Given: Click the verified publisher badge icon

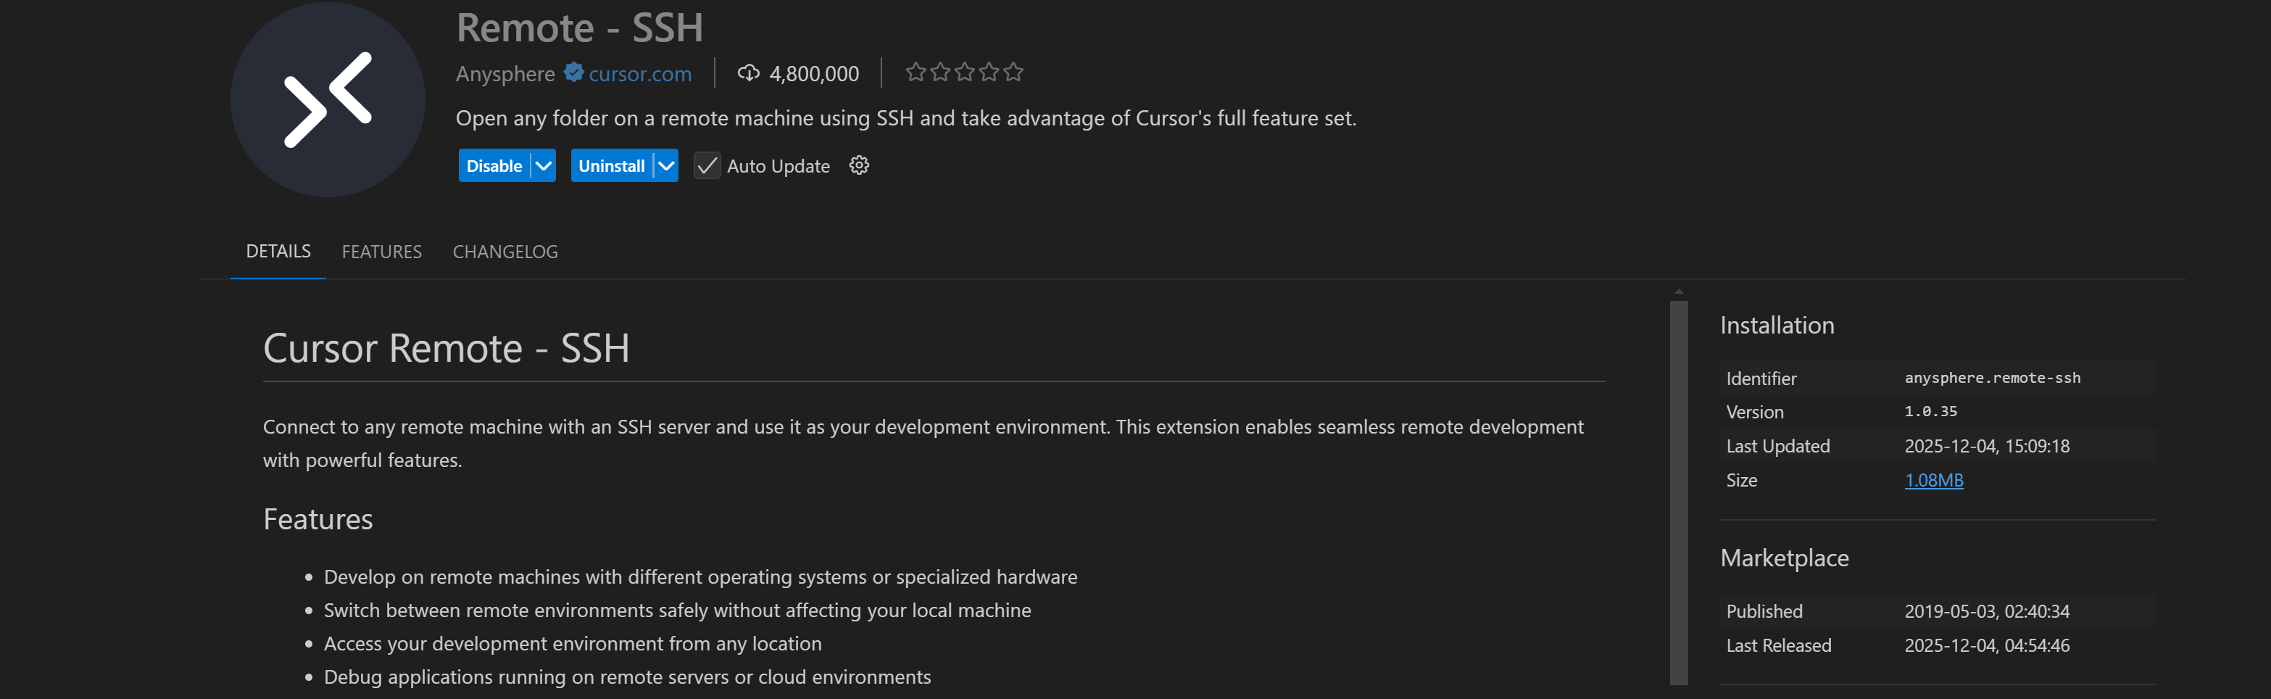Looking at the screenshot, I should coord(573,73).
